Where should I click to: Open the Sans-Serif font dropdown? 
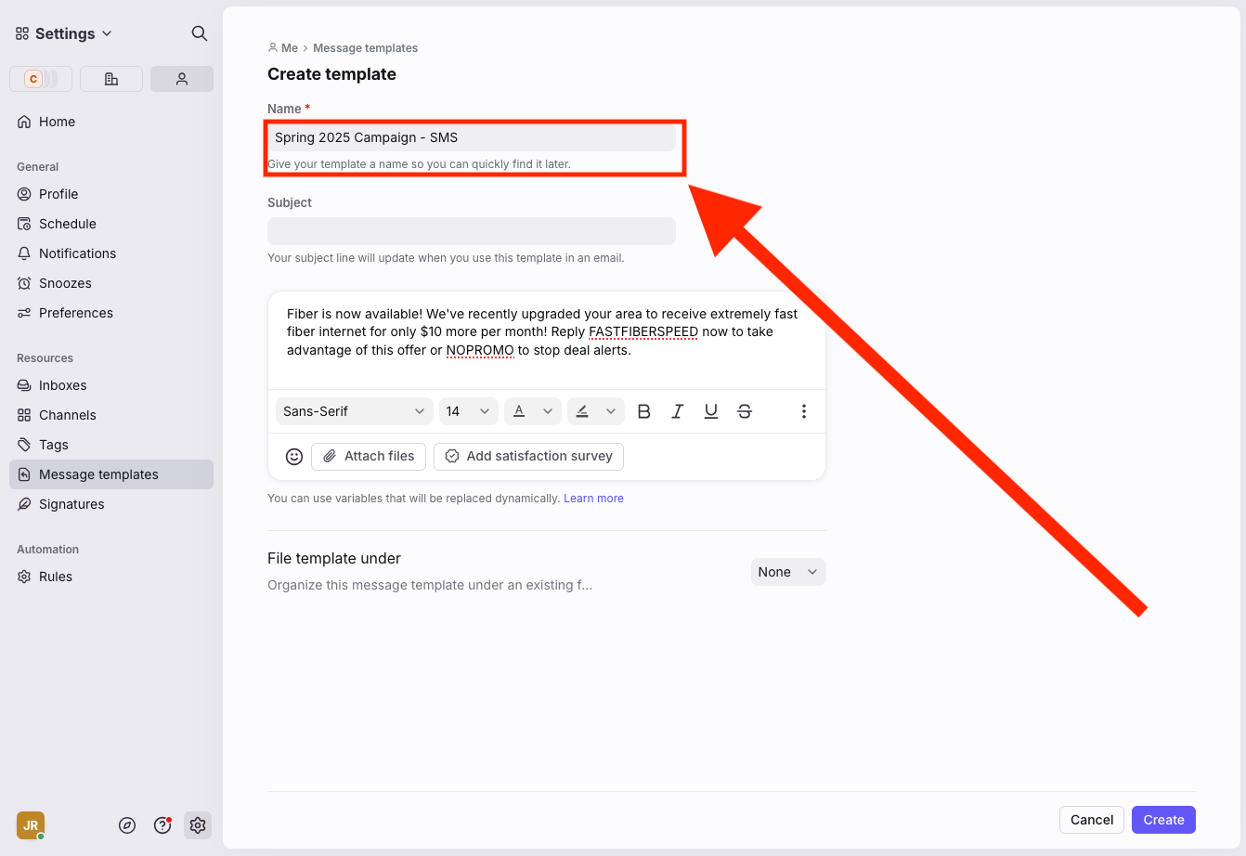click(354, 411)
